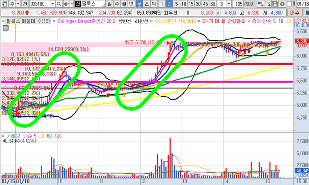309x185 pixels.
Task: Click the square marker before 거래량 legend
Action: point(3,136)
